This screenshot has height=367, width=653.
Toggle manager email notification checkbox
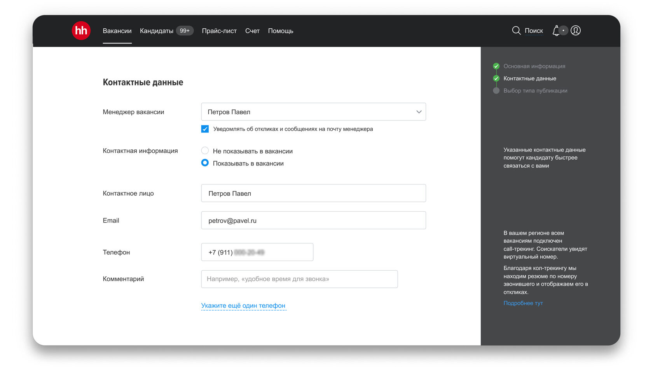pos(205,129)
